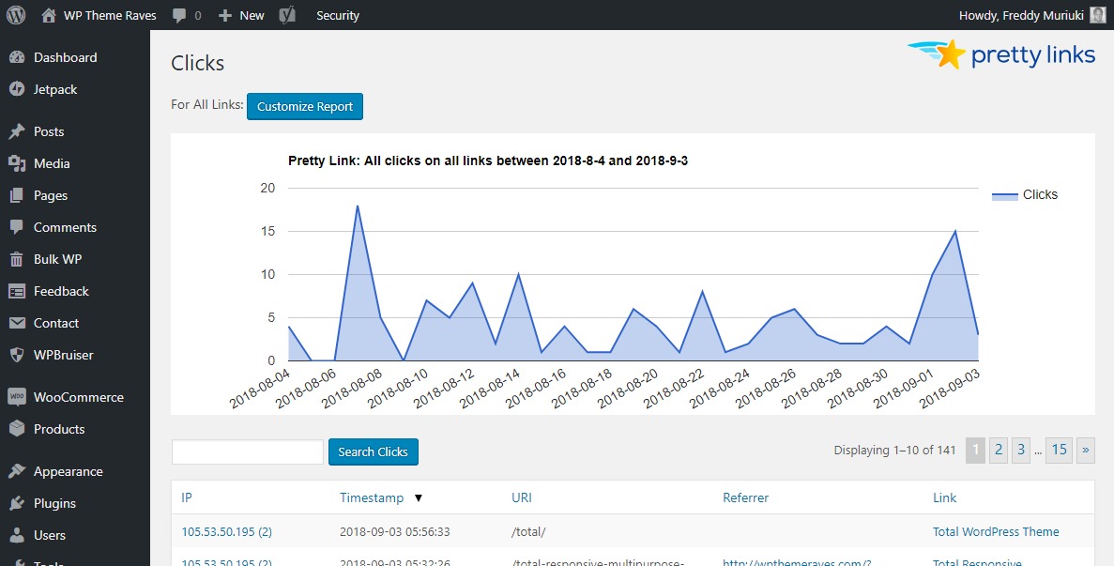Image resolution: width=1114 pixels, height=566 pixels.
Task: Select current page 1 in pagination
Action: pos(975,450)
